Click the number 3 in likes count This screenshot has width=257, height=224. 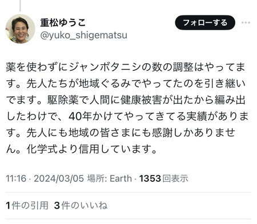click(x=57, y=206)
